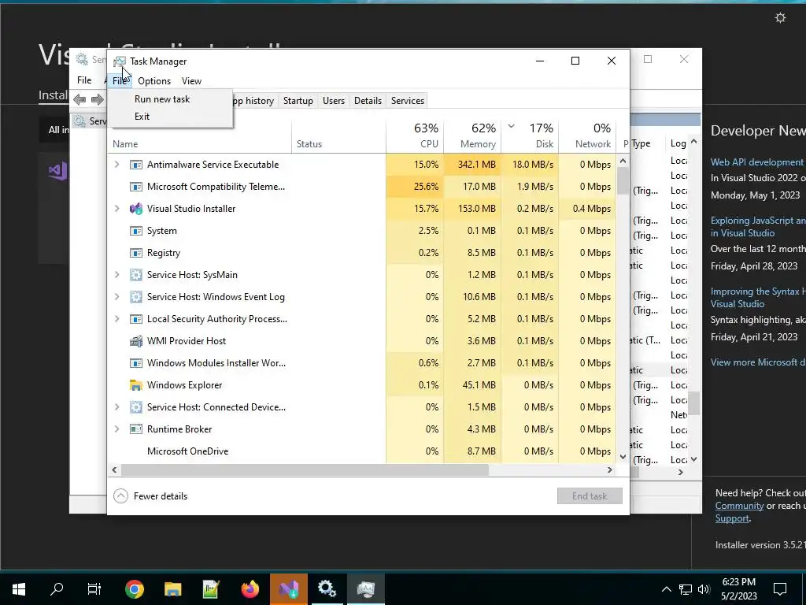
Task: Open View more Microsoft developer news link
Action: (758, 362)
